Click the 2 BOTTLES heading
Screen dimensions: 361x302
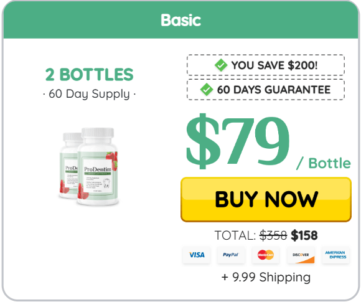click(x=90, y=75)
